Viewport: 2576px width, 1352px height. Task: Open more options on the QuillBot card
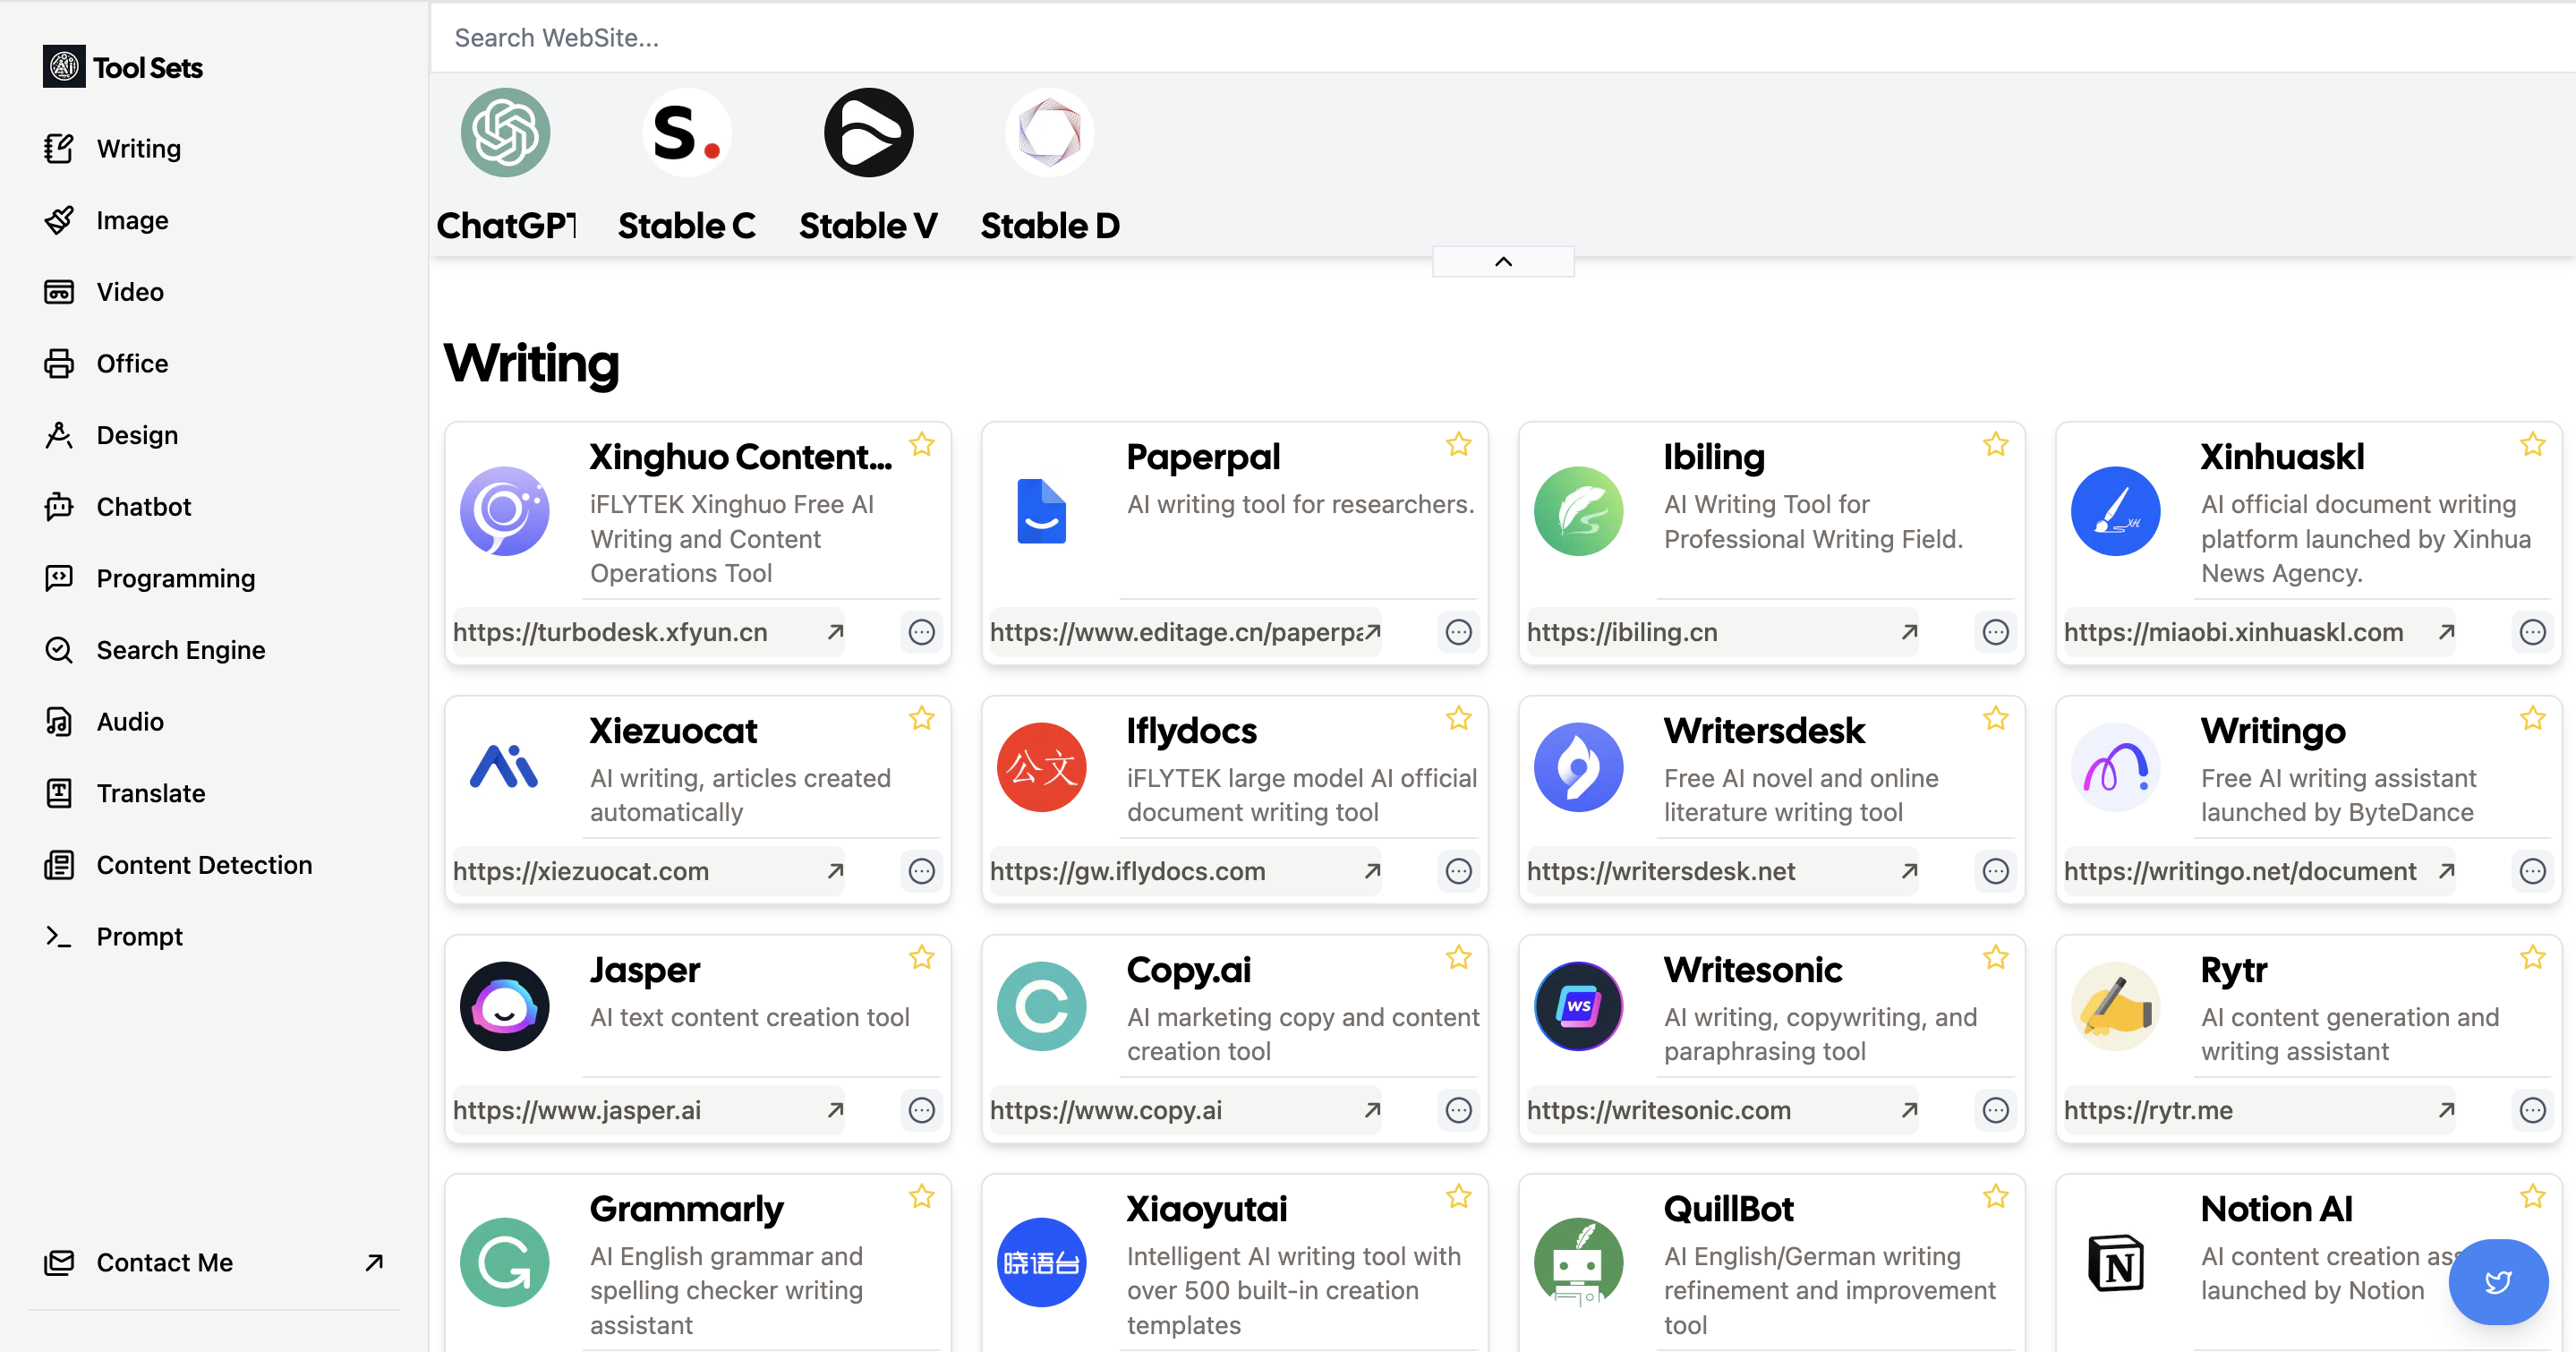coord(1995,1345)
